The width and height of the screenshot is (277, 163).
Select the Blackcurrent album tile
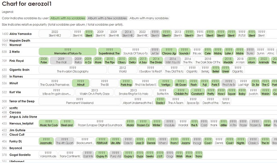[85, 141]
